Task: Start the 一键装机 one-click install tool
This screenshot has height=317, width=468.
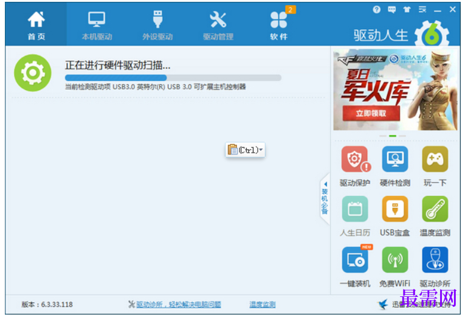Action: pyautogui.click(x=355, y=260)
